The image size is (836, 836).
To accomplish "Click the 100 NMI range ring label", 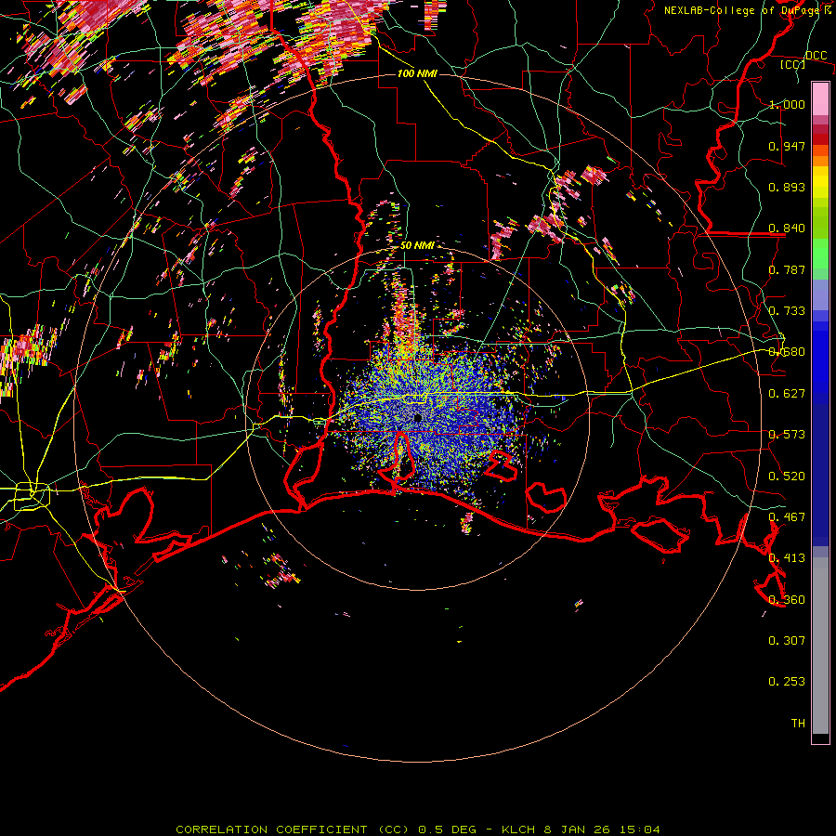I will point(417,73).
